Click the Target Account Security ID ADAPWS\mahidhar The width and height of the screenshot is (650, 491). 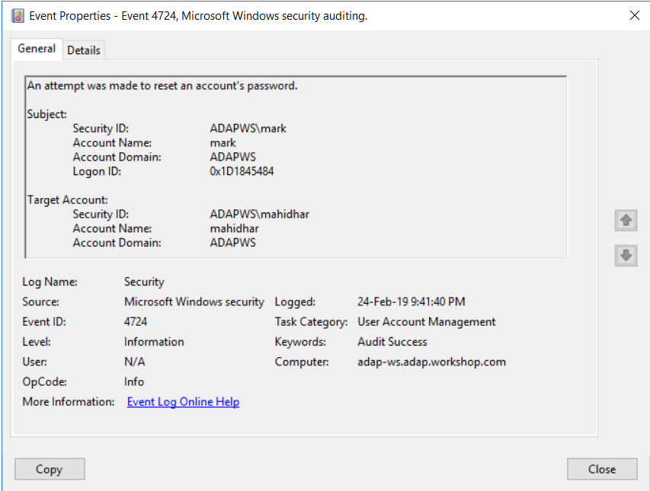pos(260,214)
